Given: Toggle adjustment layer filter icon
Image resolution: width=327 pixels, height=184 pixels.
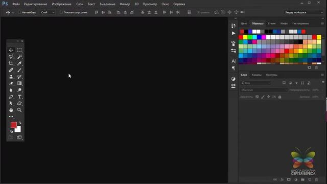Looking at the screenshot, I should (x=290, y=83).
